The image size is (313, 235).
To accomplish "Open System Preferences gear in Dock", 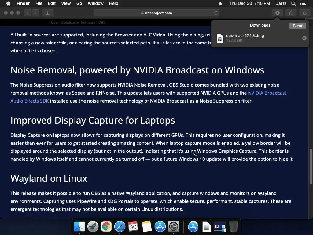I will (x=174, y=226).
